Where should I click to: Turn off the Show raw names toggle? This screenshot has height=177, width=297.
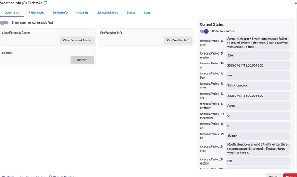[x=204, y=31]
